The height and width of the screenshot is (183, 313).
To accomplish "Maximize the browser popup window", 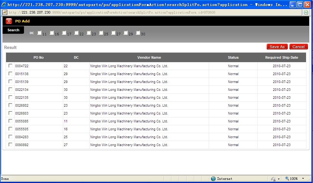I will [300, 4].
